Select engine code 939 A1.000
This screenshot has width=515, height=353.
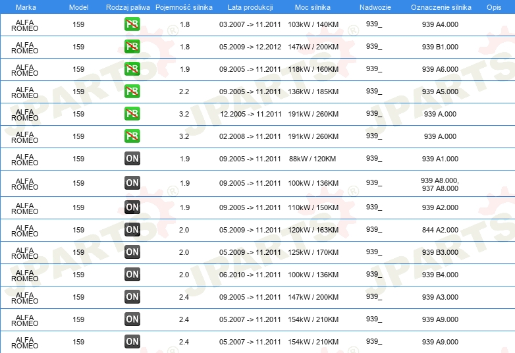click(440, 159)
